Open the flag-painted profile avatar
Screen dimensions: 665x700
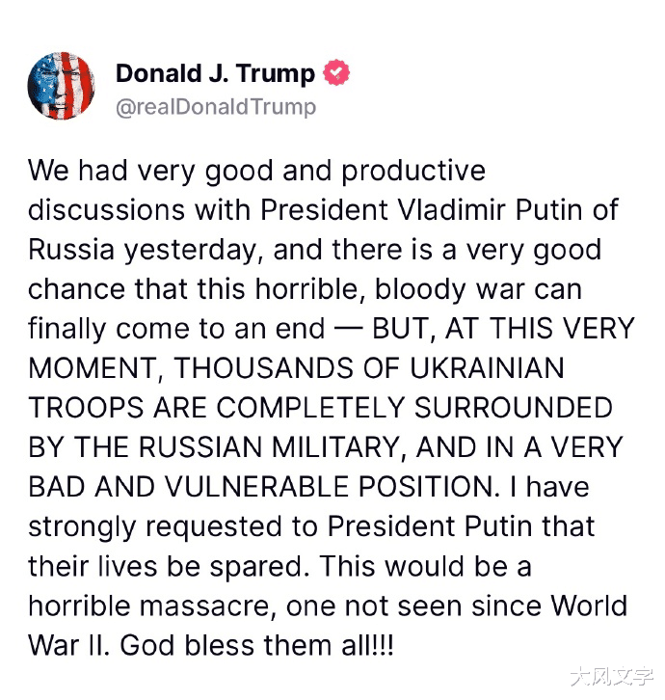tap(61, 86)
